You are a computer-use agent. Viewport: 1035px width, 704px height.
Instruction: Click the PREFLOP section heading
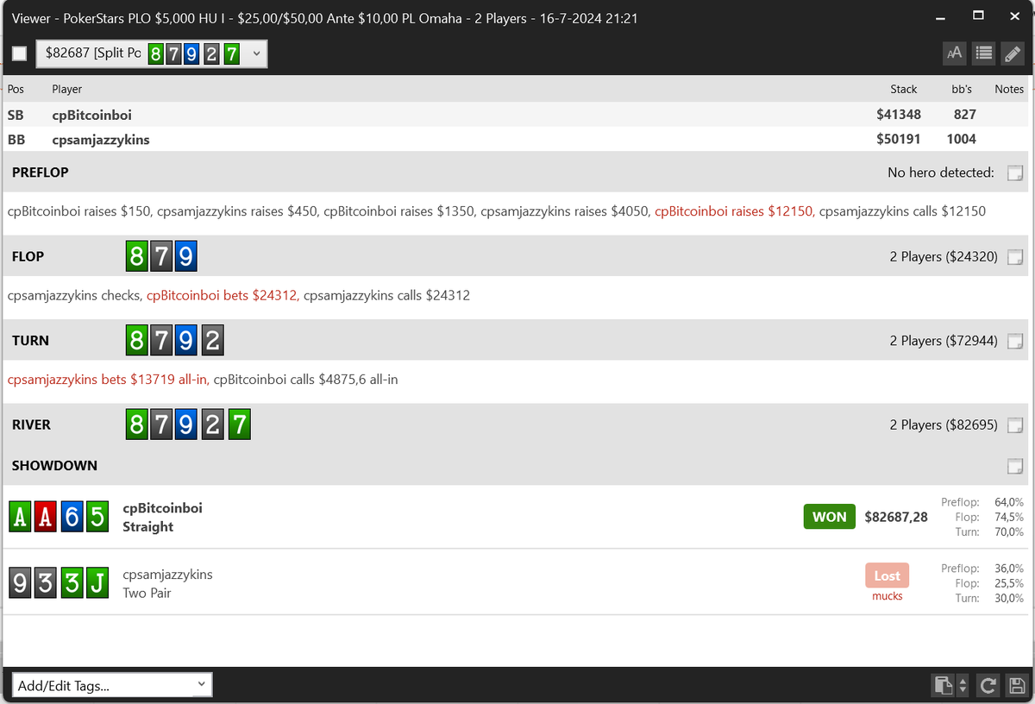40,173
